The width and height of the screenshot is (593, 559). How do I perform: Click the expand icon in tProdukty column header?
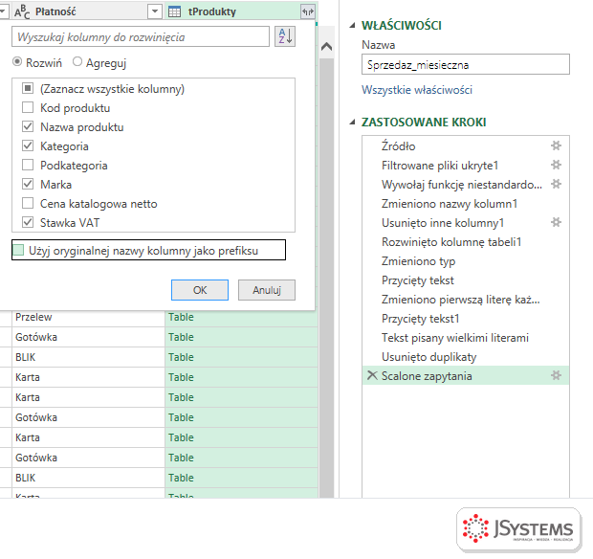pos(307,11)
